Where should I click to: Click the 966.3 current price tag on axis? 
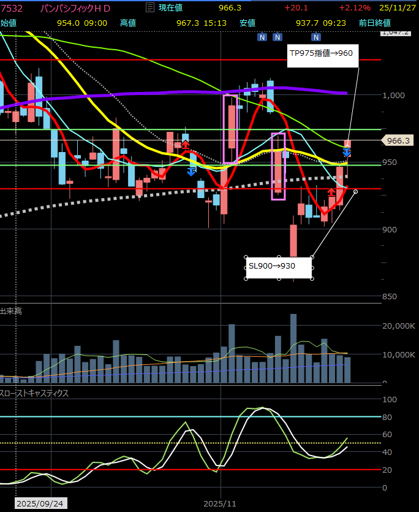tap(399, 141)
